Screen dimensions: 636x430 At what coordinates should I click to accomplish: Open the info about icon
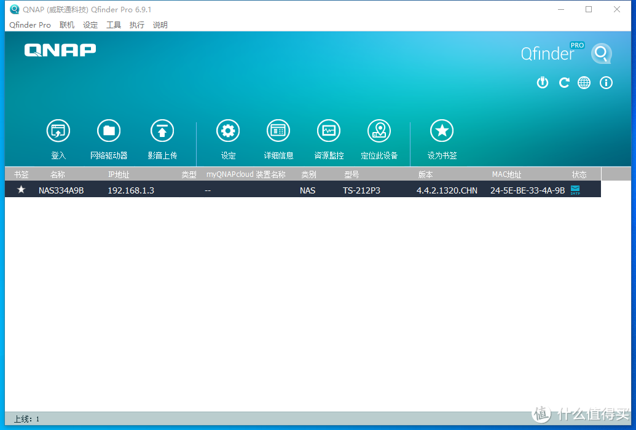[606, 83]
